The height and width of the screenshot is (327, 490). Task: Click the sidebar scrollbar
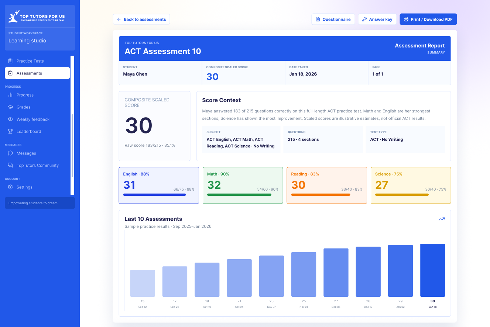72,146
